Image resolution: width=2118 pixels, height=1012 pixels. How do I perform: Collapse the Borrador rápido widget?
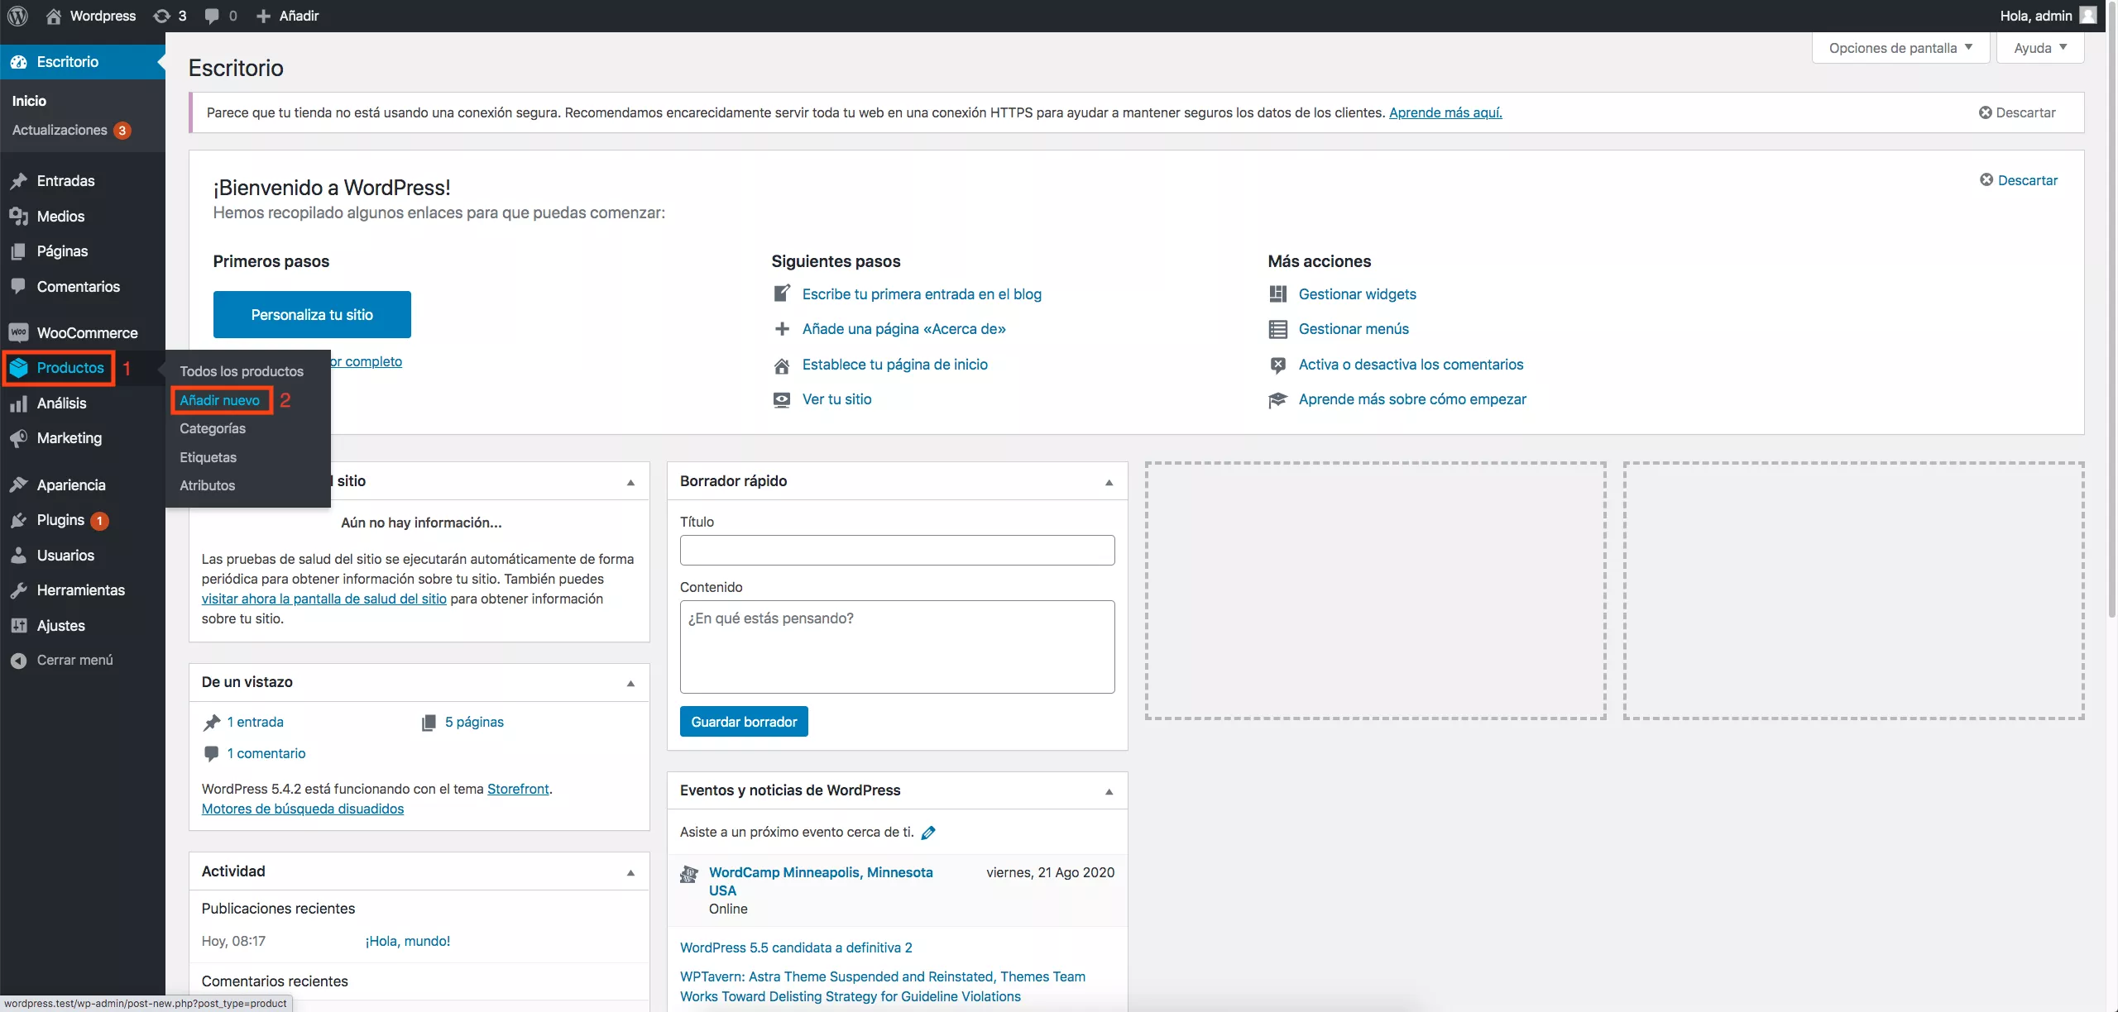point(1109,482)
